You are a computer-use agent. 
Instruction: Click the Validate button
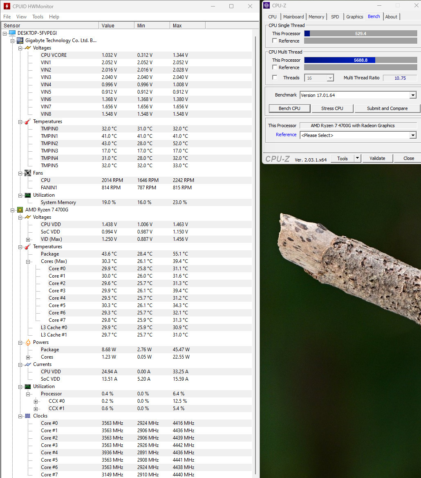[377, 158]
